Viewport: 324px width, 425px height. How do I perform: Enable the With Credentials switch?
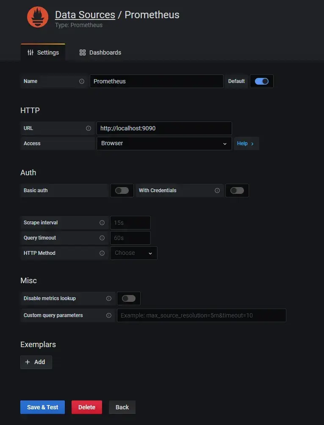tap(237, 190)
